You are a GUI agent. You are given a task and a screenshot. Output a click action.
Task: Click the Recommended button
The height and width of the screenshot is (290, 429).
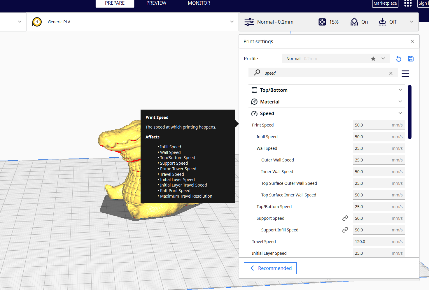point(270,268)
